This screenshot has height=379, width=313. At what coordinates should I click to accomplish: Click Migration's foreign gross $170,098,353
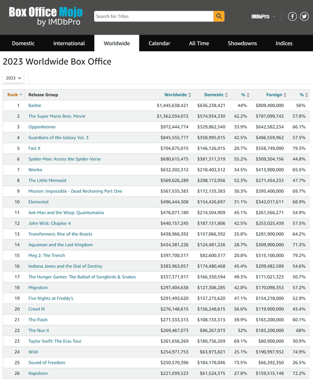click(x=269, y=288)
